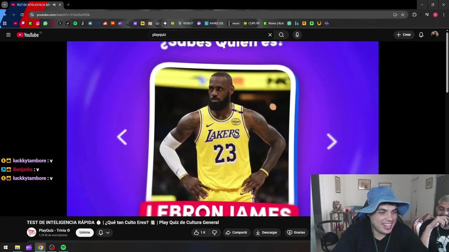Open the PlayQuiz - Trivia channel link
Image resolution: width=449 pixels, height=252 pixels.
coord(52,230)
